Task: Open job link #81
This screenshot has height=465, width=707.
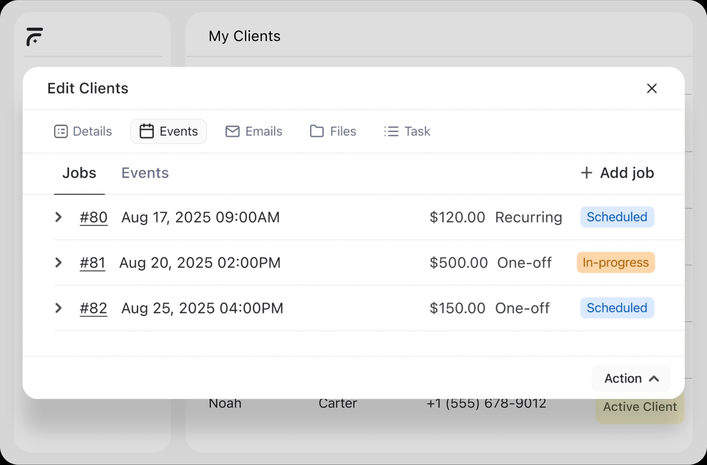Action: (x=92, y=262)
